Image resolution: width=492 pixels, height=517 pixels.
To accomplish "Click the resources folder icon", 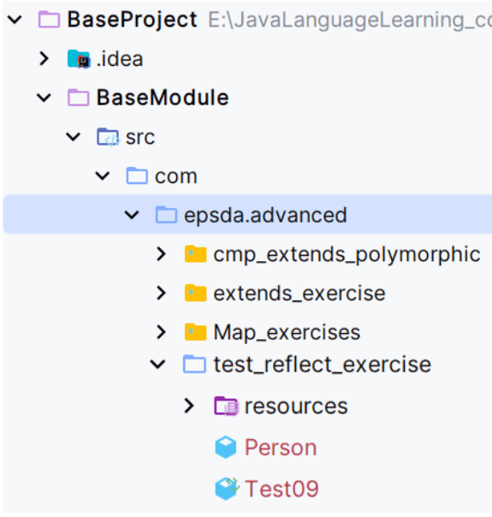I will pos(226,406).
